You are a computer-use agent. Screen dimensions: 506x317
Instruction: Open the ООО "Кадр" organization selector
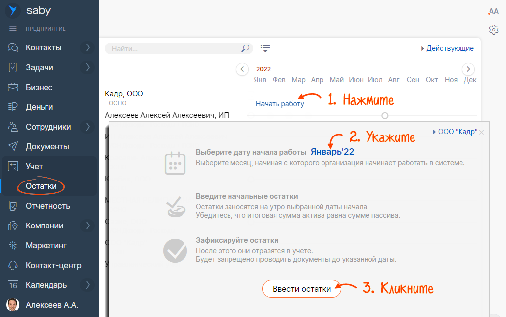455,132
